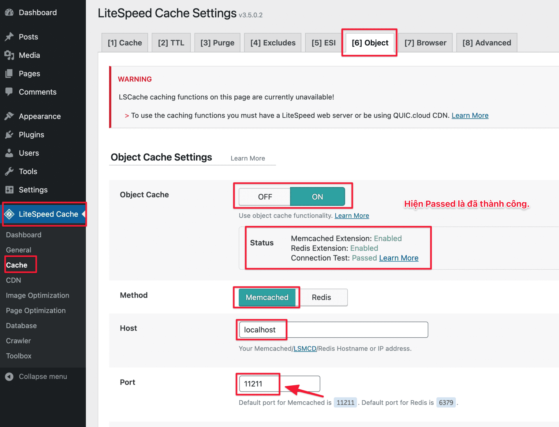Enable Object Cache by clicking ON
Image resolution: width=559 pixels, height=427 pixels.
pos(317,197)
